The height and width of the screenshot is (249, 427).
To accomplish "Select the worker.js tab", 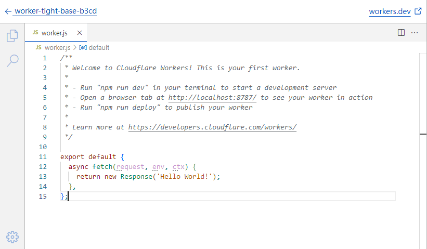I will click(x=55, y=33).
